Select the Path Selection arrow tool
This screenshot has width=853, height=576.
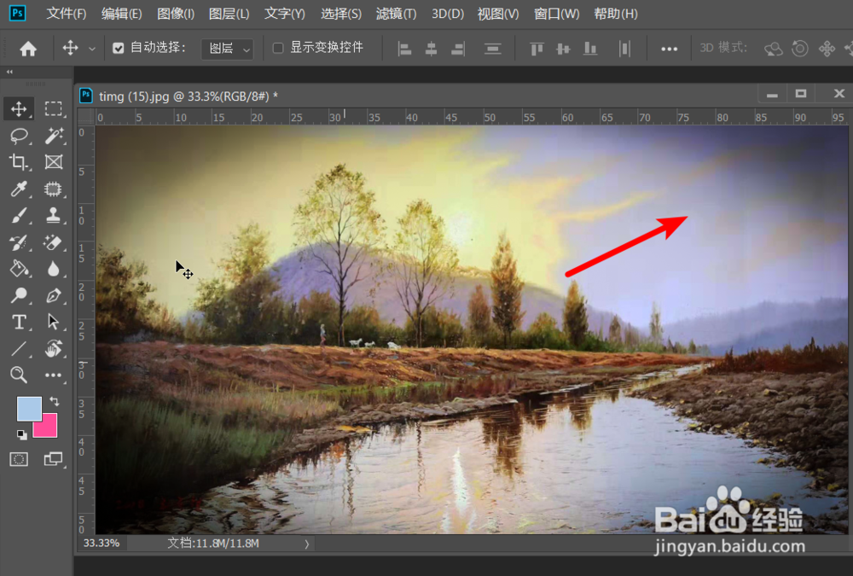pyautogui.click(x=53, y=323)
